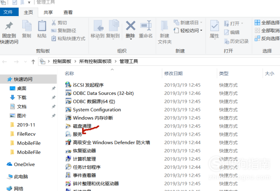The image size is (280, 191).
Task: Sort by Date Modified (修改日期) header
Action: [173, 73]
